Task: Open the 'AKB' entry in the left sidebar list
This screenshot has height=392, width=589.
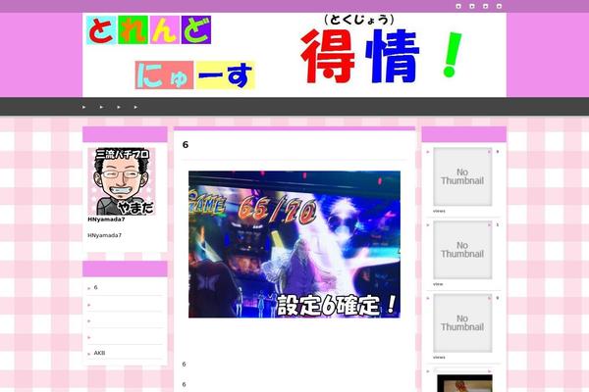Action: (99, 353)
